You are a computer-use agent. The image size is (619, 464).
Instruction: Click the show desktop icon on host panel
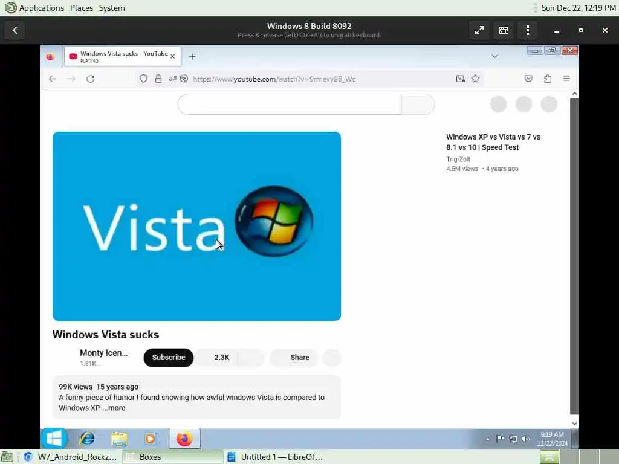click(7, 457)
